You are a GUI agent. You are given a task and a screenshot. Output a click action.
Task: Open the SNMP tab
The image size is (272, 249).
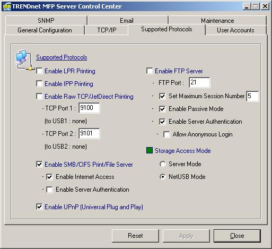point(46,21)
